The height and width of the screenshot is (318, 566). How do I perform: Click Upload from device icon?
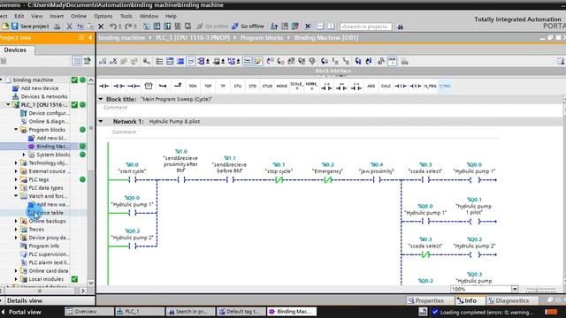click(x=167, y=26)
